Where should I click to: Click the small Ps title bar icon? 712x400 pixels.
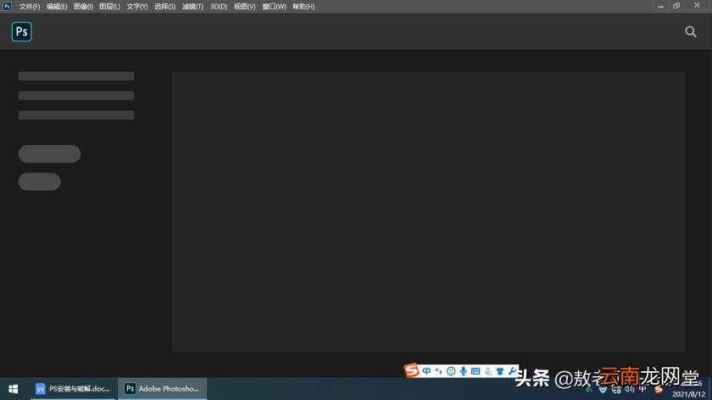click(7, 7)
